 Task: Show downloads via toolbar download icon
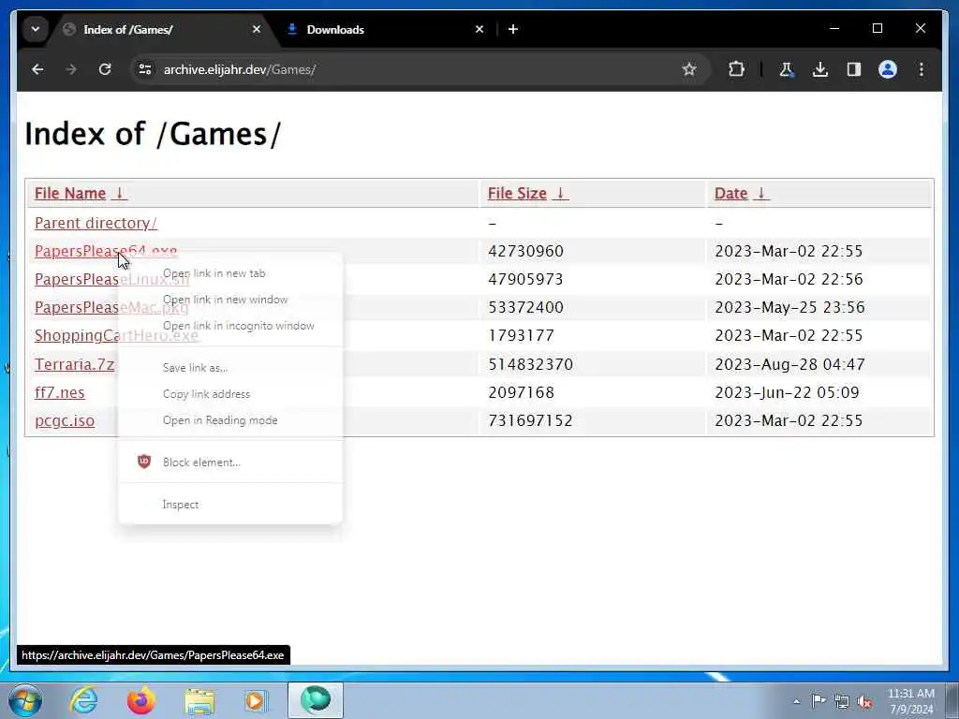pos(820,69)
